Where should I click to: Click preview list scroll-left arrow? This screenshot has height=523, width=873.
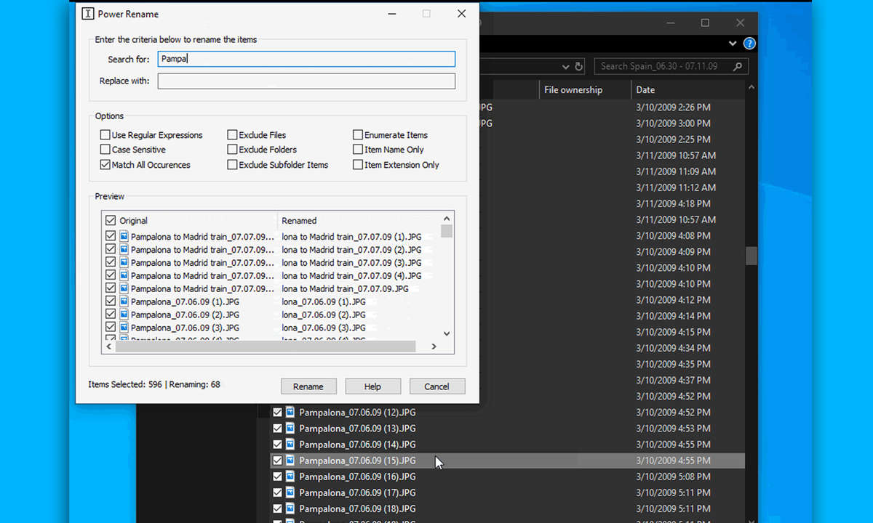pos(108,346)
